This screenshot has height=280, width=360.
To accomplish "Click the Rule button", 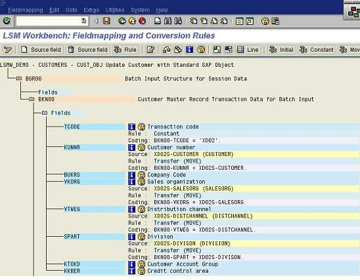I will click(x=125, y=50).
